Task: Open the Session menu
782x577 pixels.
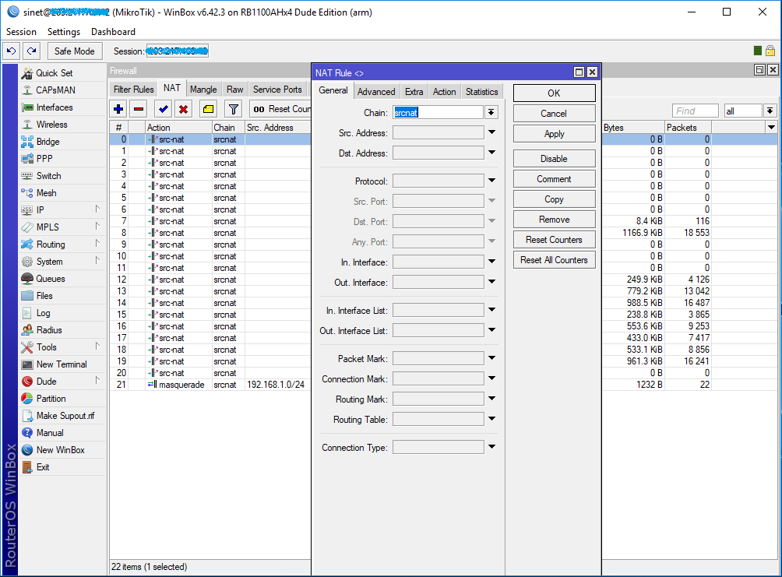Action: tap(22, 31)
